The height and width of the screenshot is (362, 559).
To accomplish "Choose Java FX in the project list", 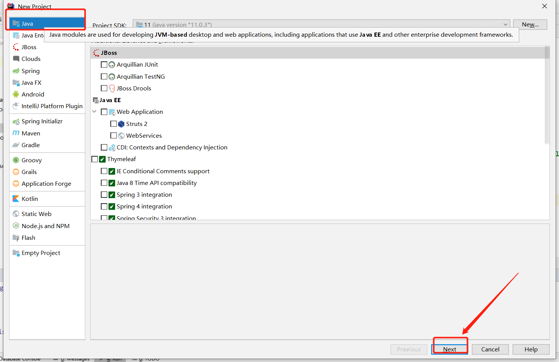I will 47,82.
